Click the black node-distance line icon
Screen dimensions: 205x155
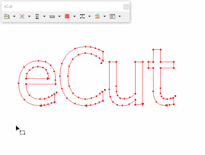[x=82, y=16]
